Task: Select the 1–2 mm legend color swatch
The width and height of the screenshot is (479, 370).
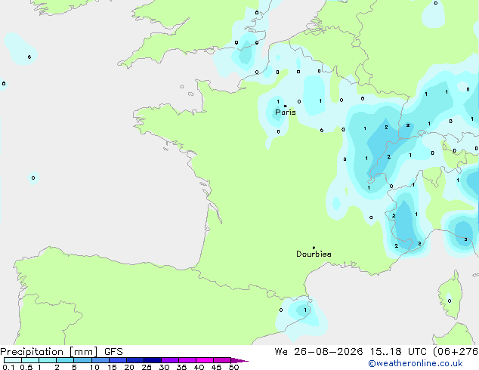Action: 48,360
